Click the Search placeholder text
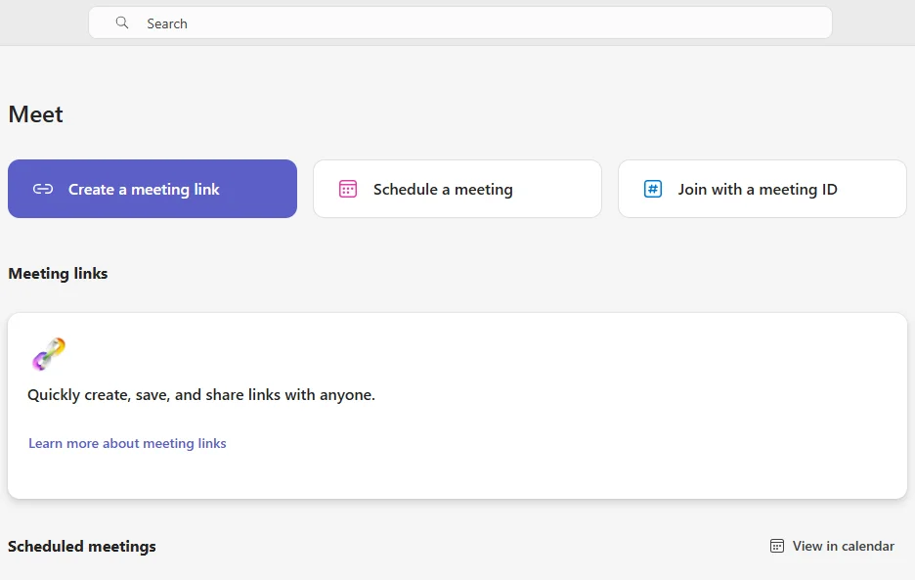The height and width of the screenshot is (580, 915). (167, 22)
